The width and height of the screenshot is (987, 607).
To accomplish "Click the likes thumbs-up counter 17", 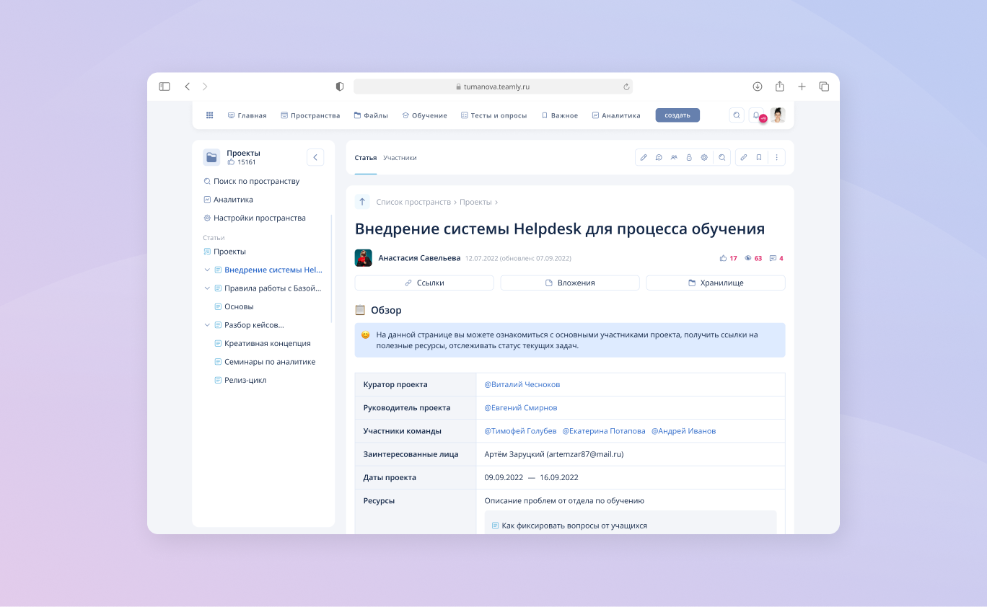I will (x=729, y=258).
